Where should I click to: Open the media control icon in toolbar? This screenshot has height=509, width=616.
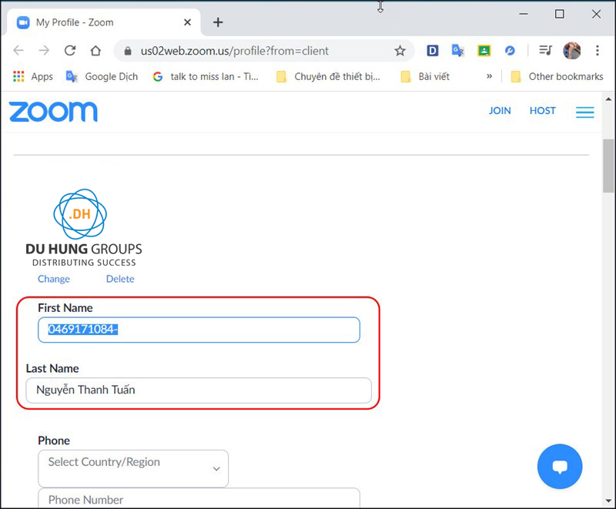pos(545,51)
